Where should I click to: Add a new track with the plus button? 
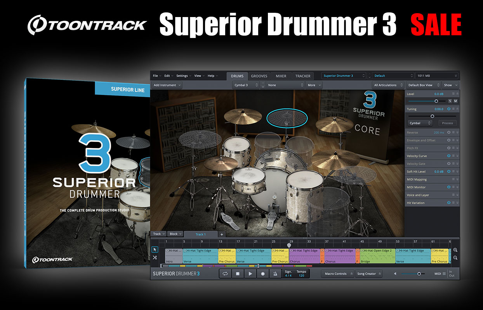point(222,234)
